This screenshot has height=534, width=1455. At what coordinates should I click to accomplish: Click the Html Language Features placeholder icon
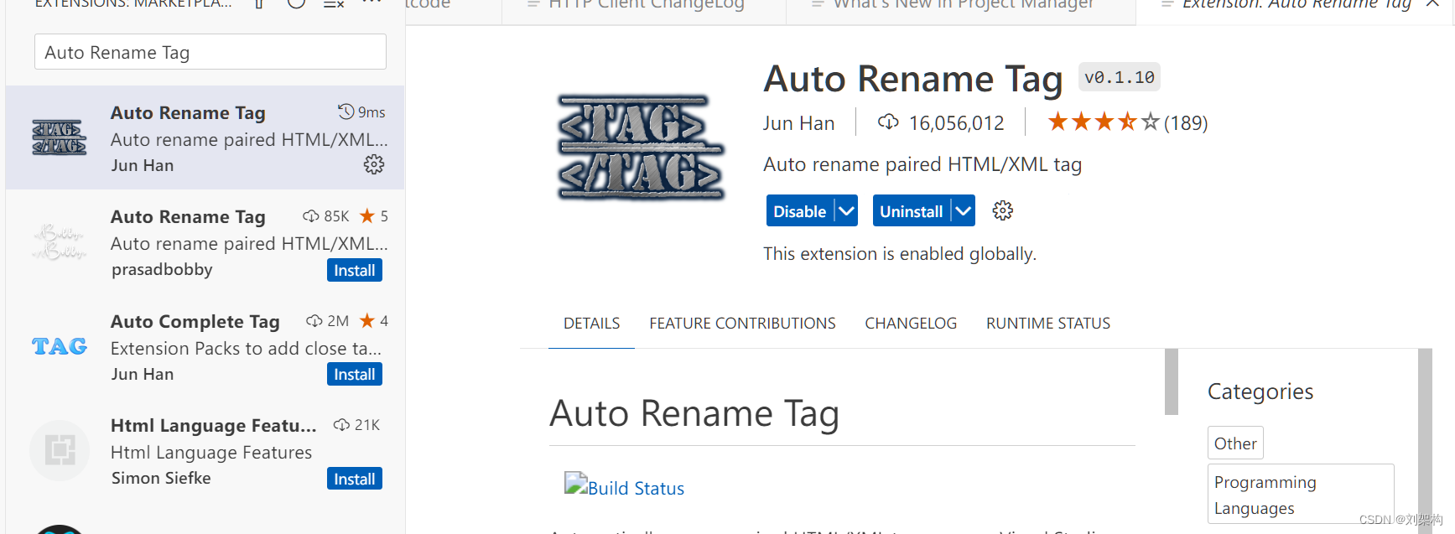(60, 450)
